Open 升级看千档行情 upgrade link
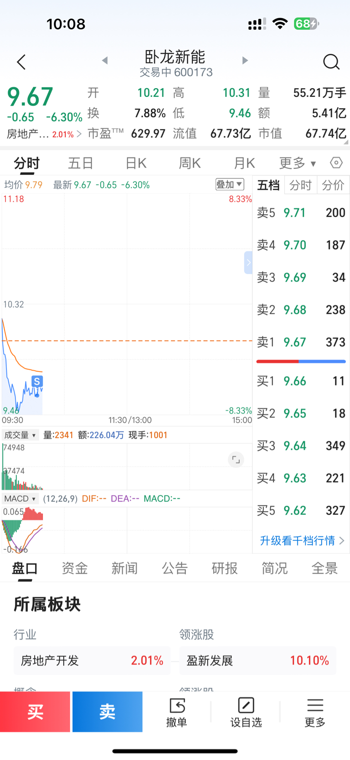Screen dimensions: 350x760 coord(302,540)
